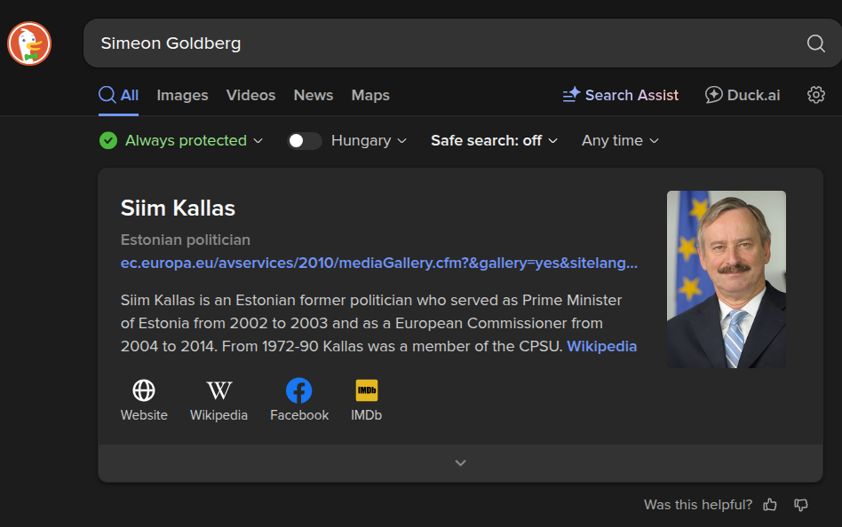
Task: Open the Wikipedia W icon
Action: click(x=218, y=390)
